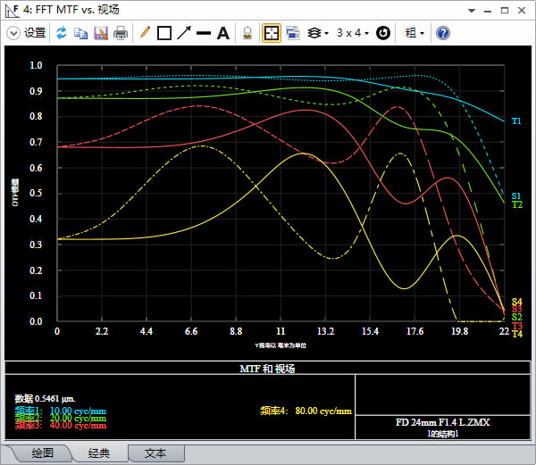Image resolution: width=536 pixels, height=465 pixels.
Task: Click the x-axis value 6.6
Action: (x=191, y=331)
